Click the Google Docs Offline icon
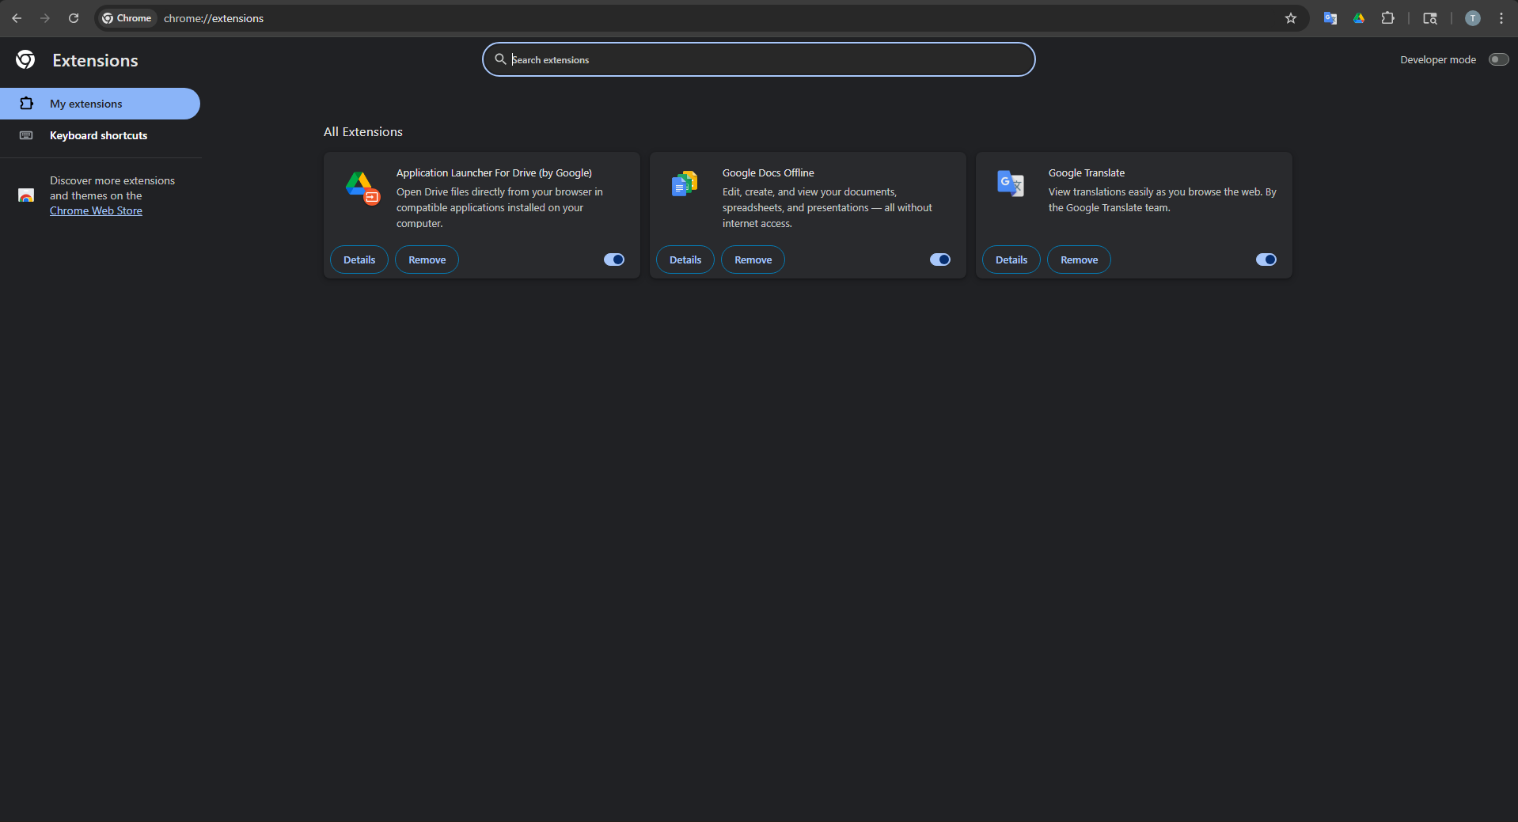Screen dimensions: 1518x822 685,184
